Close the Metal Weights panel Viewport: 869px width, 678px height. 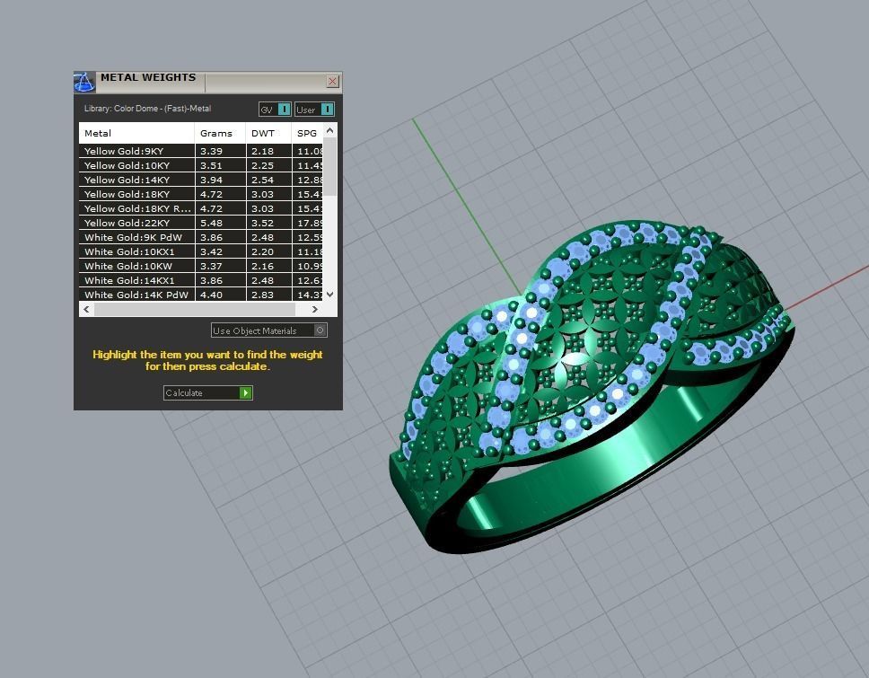pyautogui.click(x=332, y=82)
